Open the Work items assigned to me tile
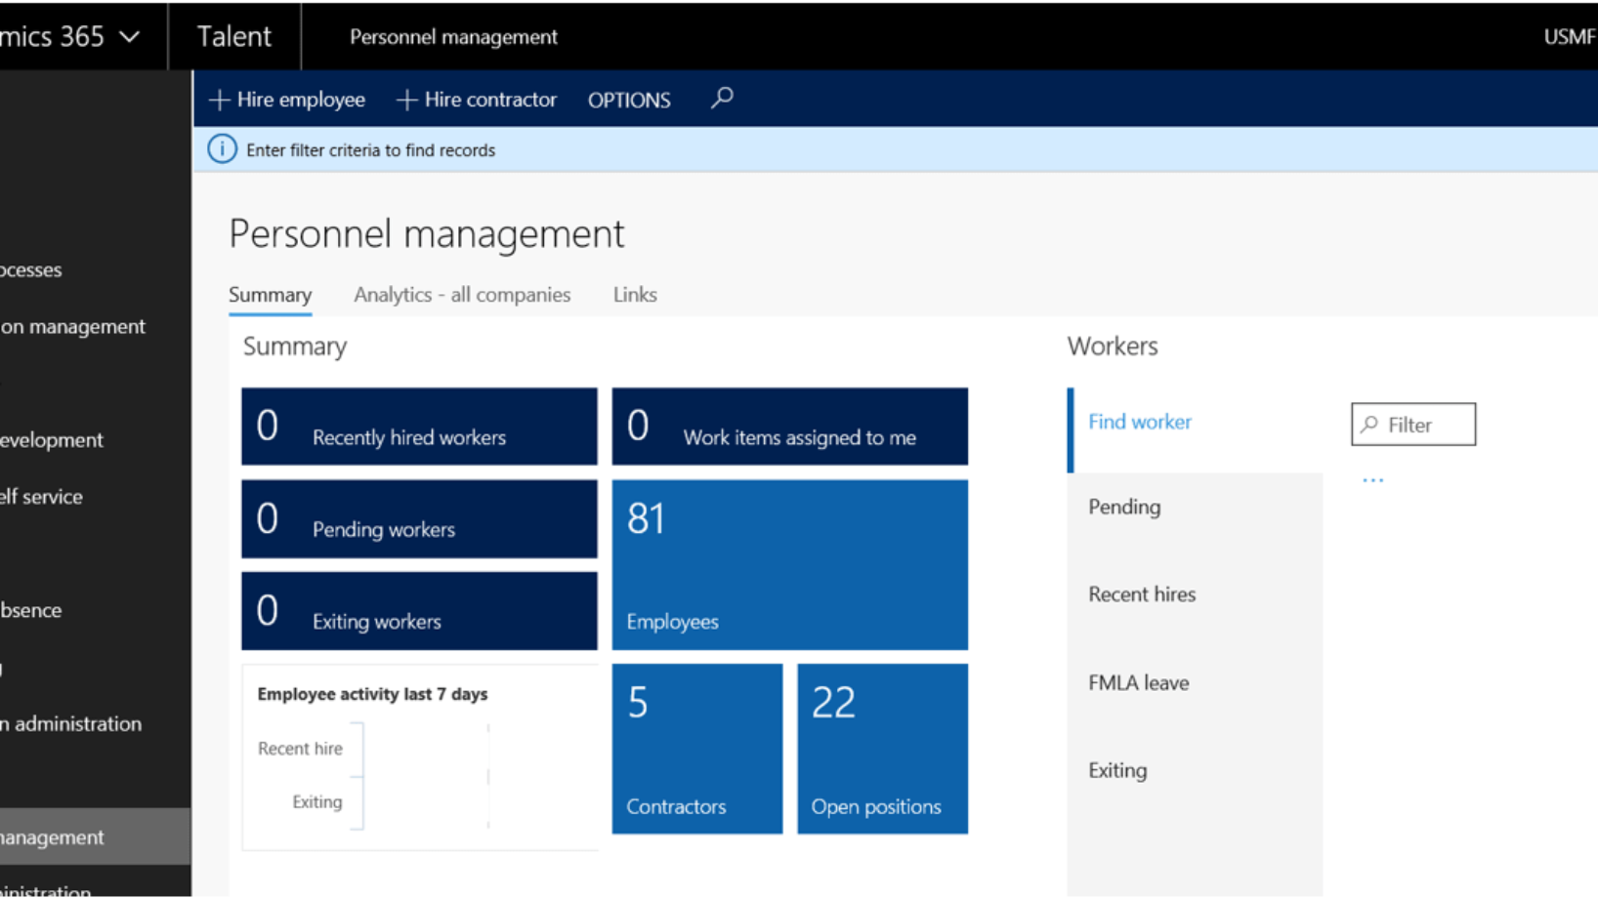The width and height of the screenshot is (1598, 898). 789,427
